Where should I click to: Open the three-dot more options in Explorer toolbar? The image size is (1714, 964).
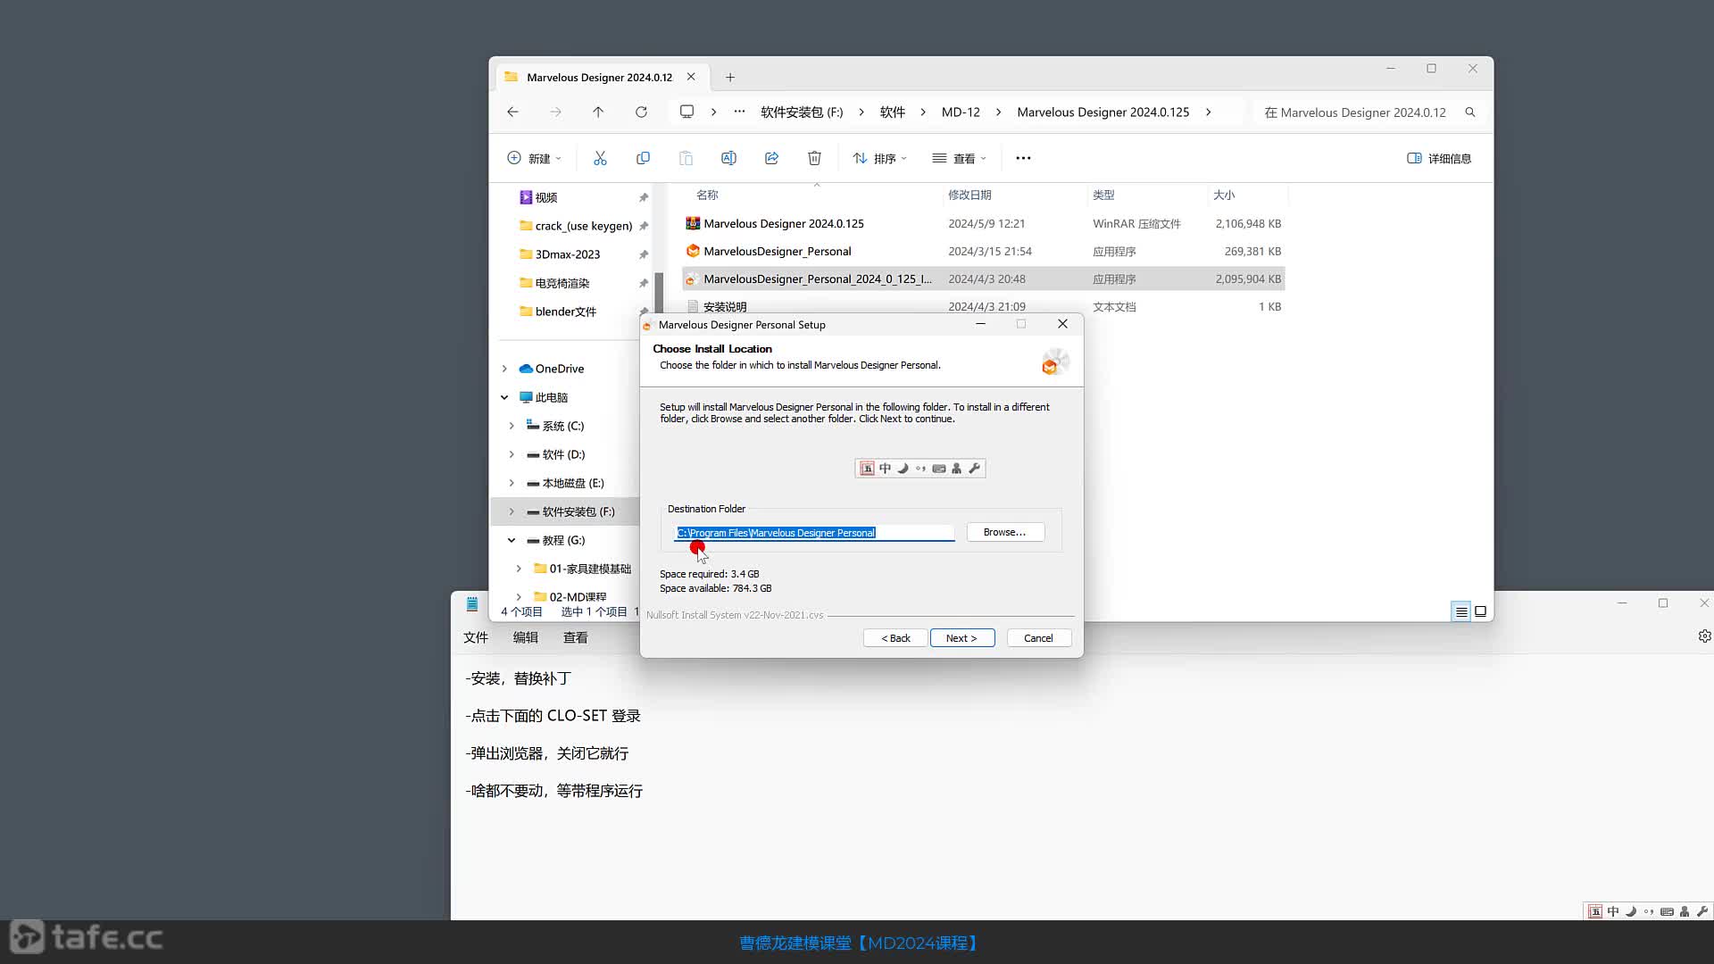[x=1023, y=158]
